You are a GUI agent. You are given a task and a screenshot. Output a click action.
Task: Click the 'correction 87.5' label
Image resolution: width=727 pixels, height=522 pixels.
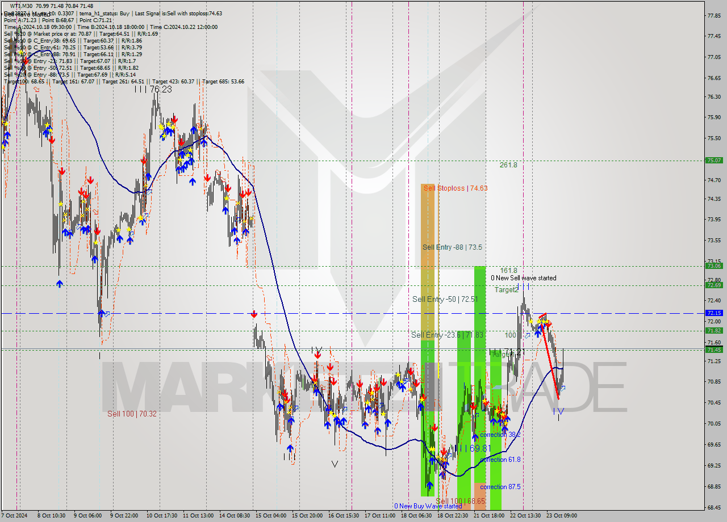point(500,487)
